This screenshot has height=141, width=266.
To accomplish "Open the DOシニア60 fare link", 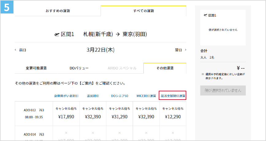I will 120,96.
